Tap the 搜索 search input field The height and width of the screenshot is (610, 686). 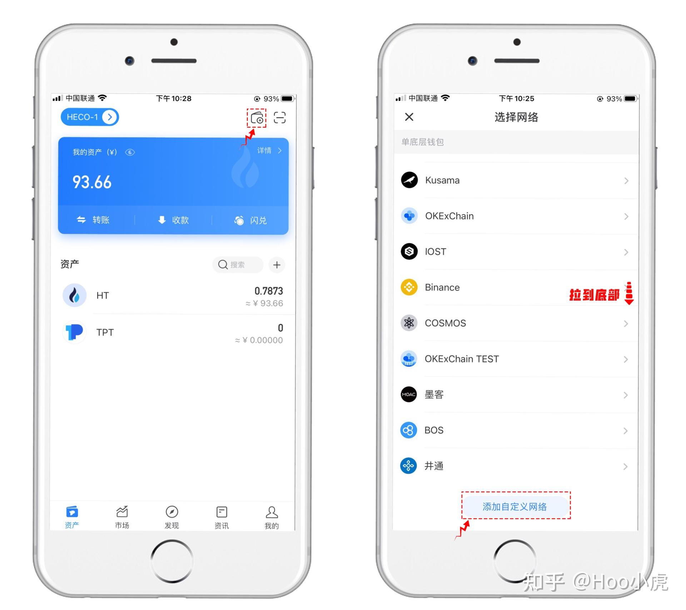pyautogui.click(x=234, y=262)
